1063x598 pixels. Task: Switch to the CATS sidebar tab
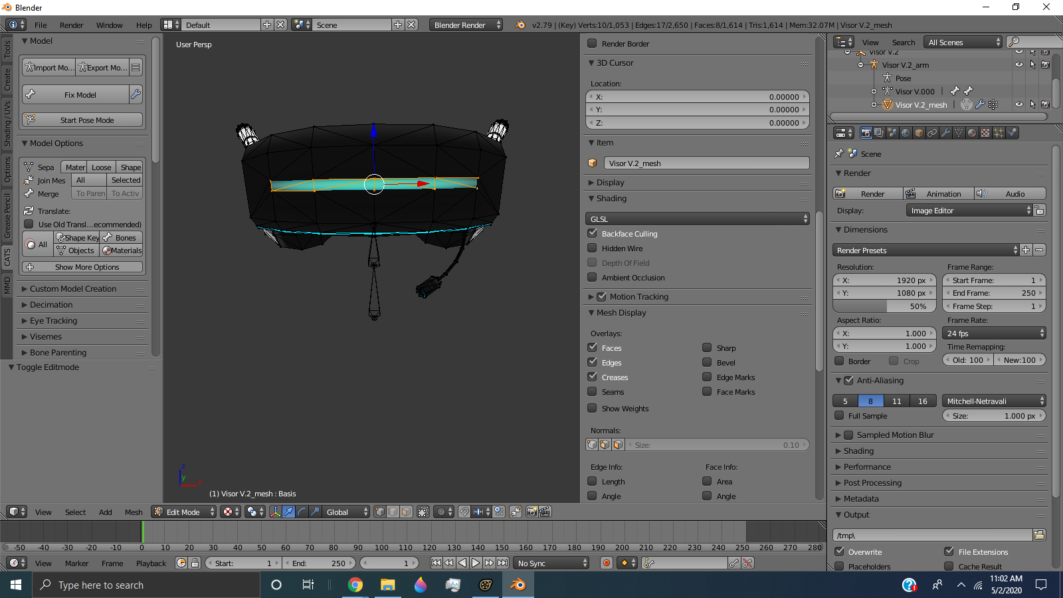[7, 257]
